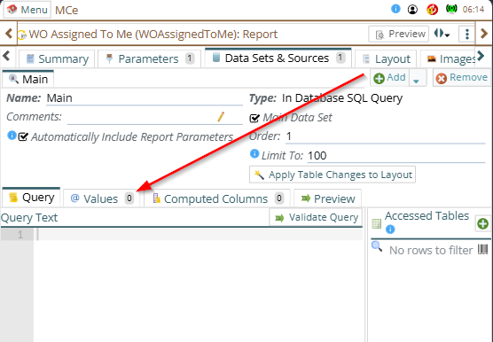The image size is (493, 342).
Task: Toggle the Main Data Set checkbox
Action: coord(254,118)
